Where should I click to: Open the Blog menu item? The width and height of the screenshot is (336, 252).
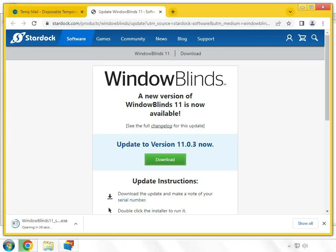tap(182, 39)
